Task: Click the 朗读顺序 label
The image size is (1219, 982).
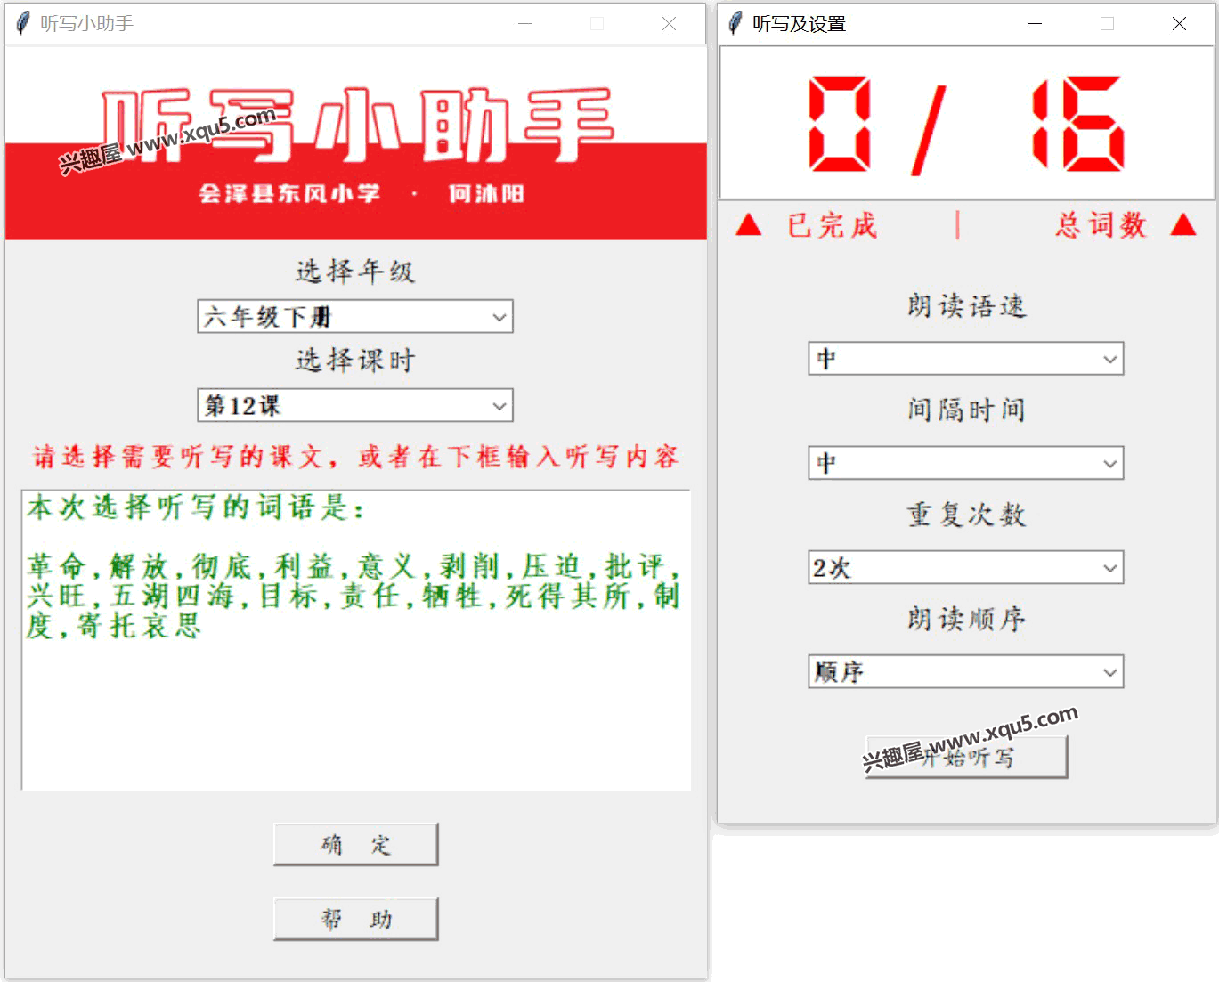Action: 966,619
